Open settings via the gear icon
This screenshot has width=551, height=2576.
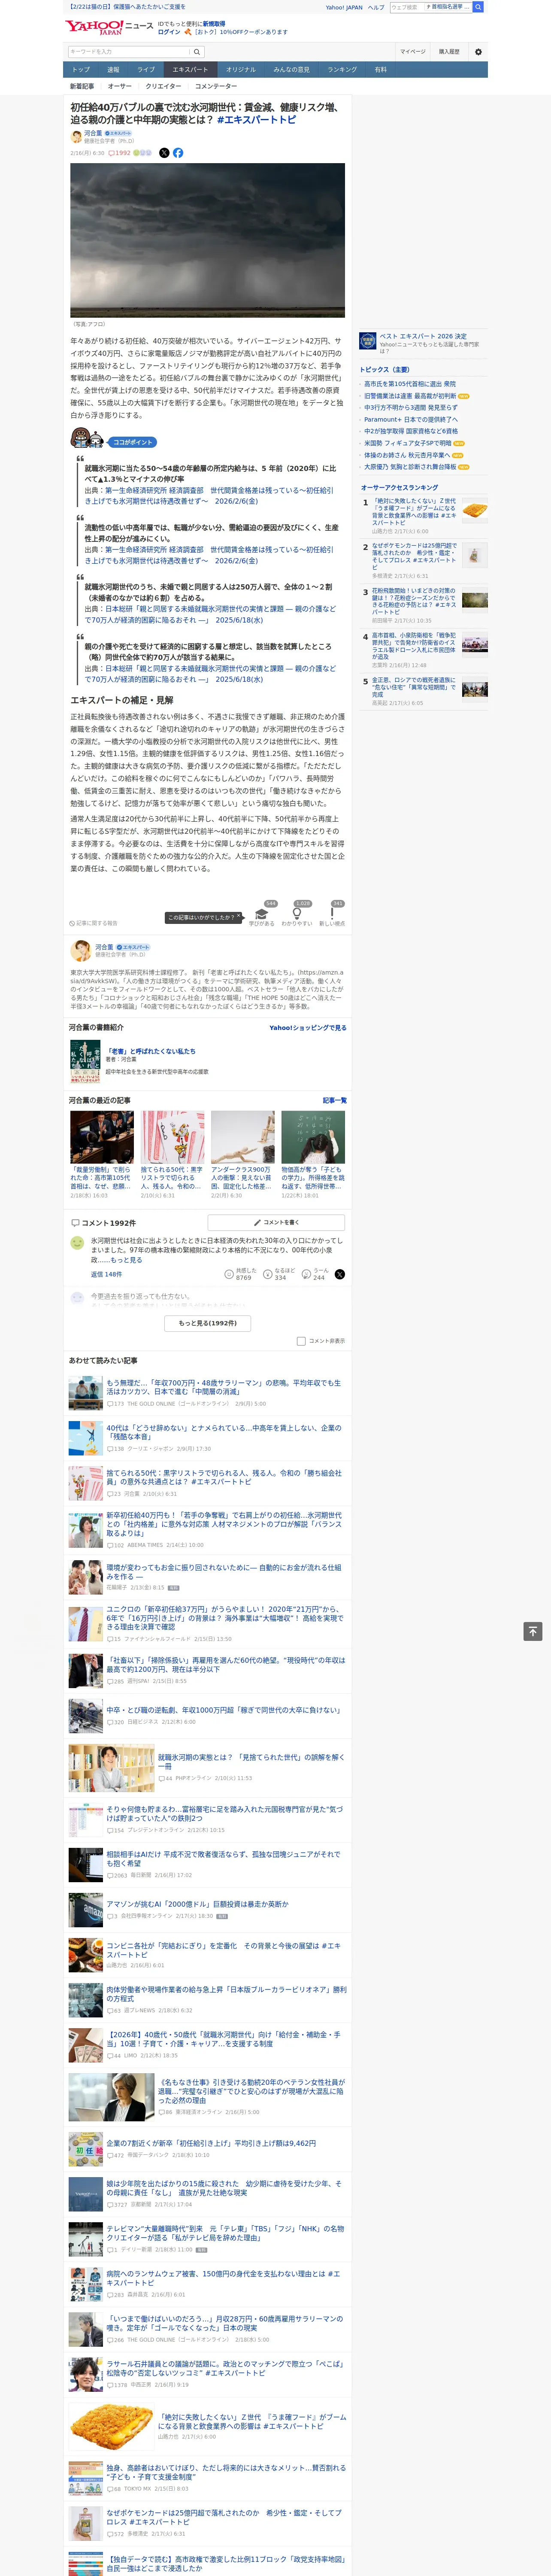(478, 52)
